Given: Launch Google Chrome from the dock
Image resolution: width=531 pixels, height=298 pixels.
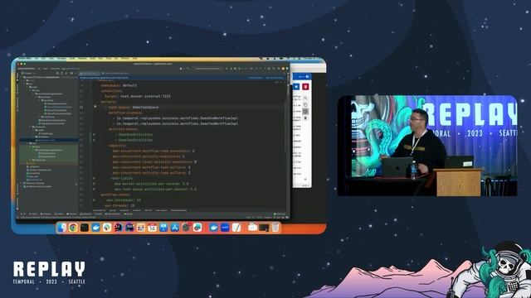Looking at the screenshot, I should click(x=73, y=228).
